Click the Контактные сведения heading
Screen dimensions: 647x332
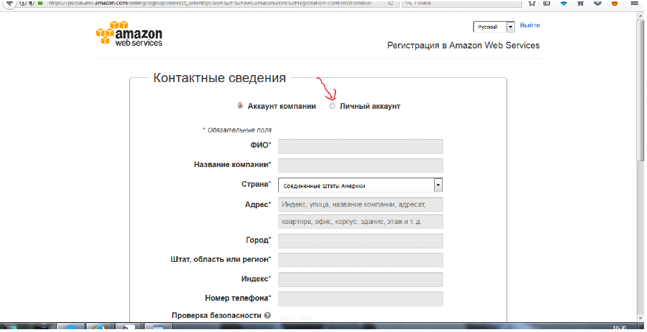pos(219,77)
